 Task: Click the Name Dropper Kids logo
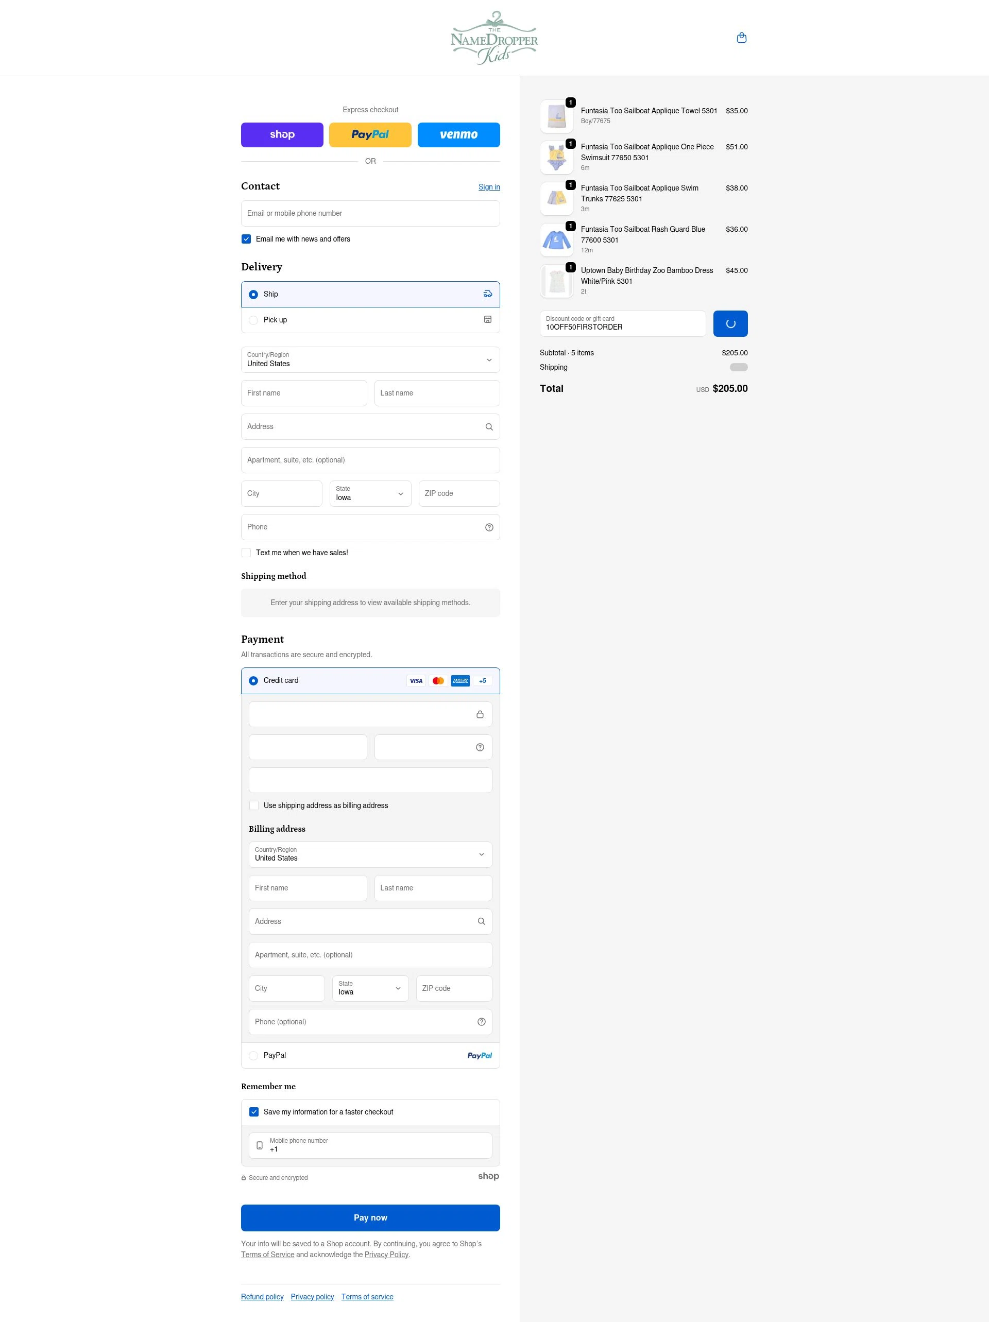point(494,38)
